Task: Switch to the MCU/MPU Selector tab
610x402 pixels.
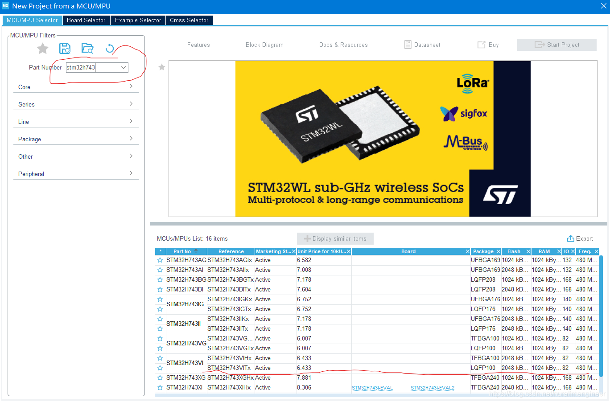Action: click(x=32, y=21)
